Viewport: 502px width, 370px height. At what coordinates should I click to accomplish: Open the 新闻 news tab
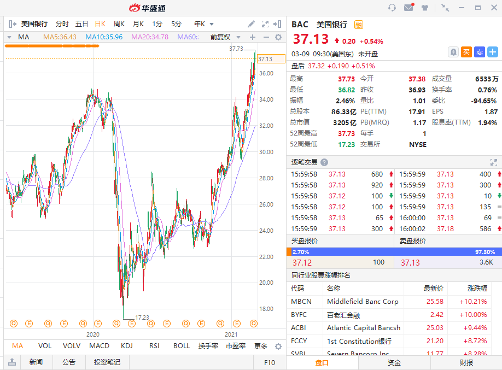coord(36,362)
